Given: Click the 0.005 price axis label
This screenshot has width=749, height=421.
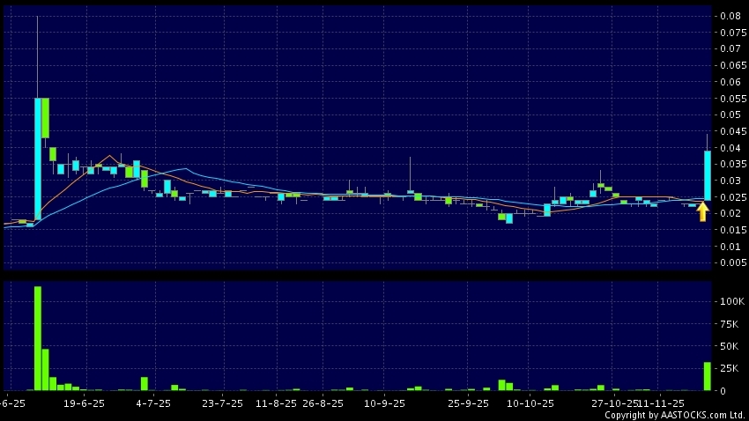Looking at the screenshot, I should point(731,262).
